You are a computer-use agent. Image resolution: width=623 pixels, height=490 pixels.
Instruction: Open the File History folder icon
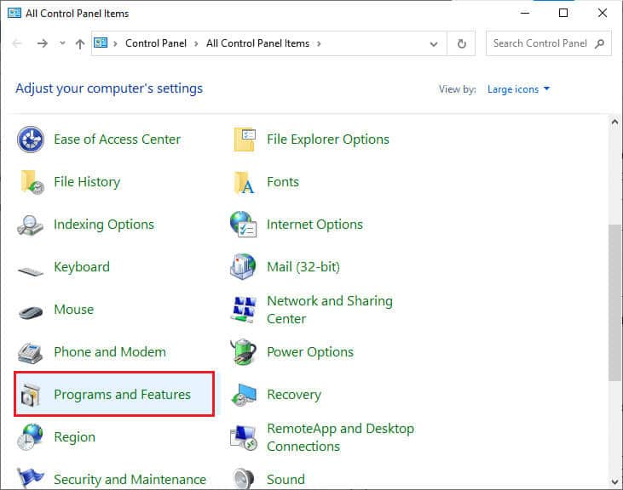[32, 182]
